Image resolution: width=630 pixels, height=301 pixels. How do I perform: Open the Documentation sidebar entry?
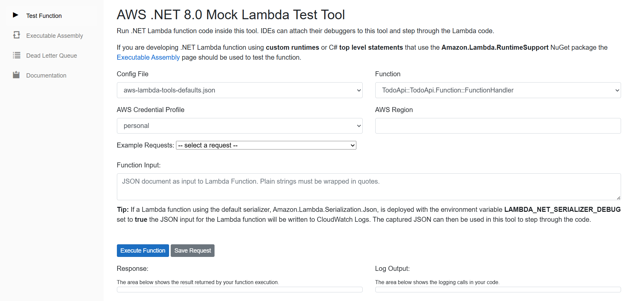[46, 75]
